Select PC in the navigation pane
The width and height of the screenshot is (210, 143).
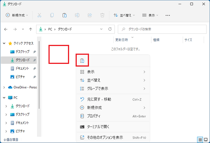pos(15,98)
